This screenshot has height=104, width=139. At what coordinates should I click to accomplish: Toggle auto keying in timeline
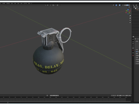pos(47,96)
